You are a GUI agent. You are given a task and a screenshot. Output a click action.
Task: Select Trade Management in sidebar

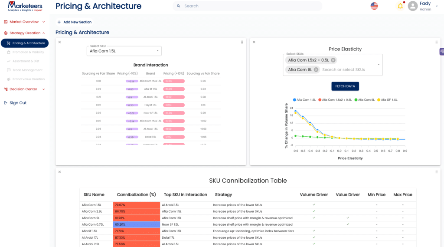27,70
